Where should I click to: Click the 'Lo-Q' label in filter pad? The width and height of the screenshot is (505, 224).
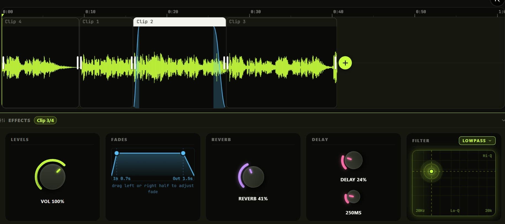[455, 210]
